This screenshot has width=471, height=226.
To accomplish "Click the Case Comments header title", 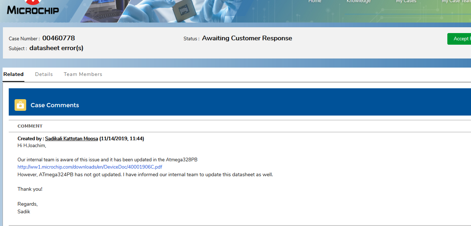I will 55,105.
